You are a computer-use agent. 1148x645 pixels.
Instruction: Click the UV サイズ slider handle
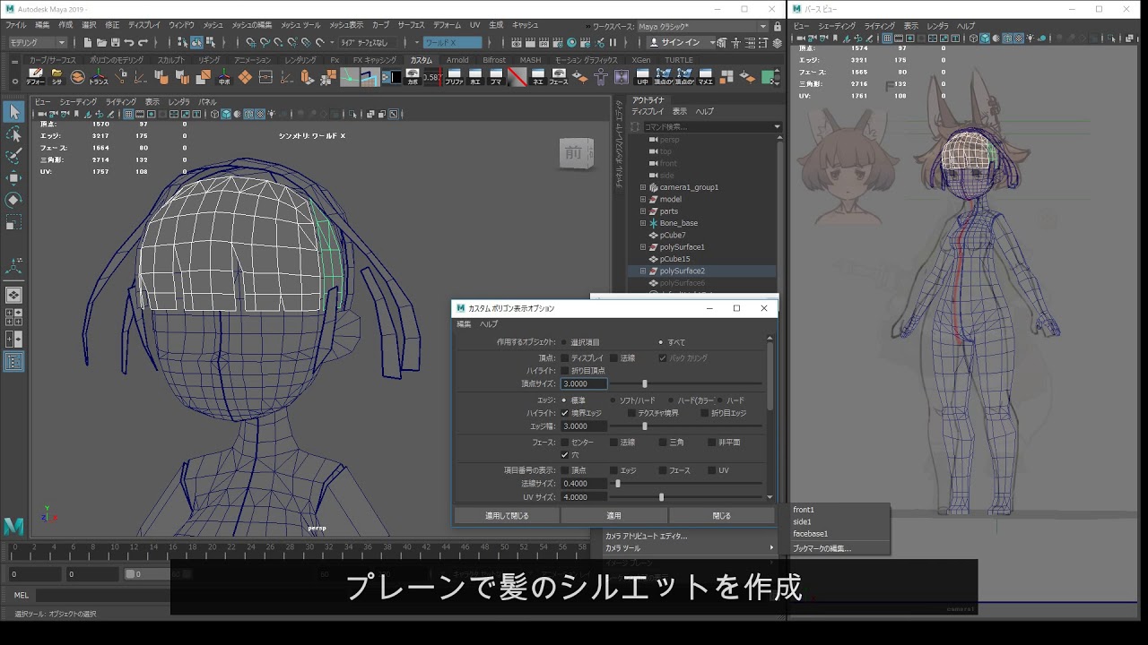pos(662,497)
